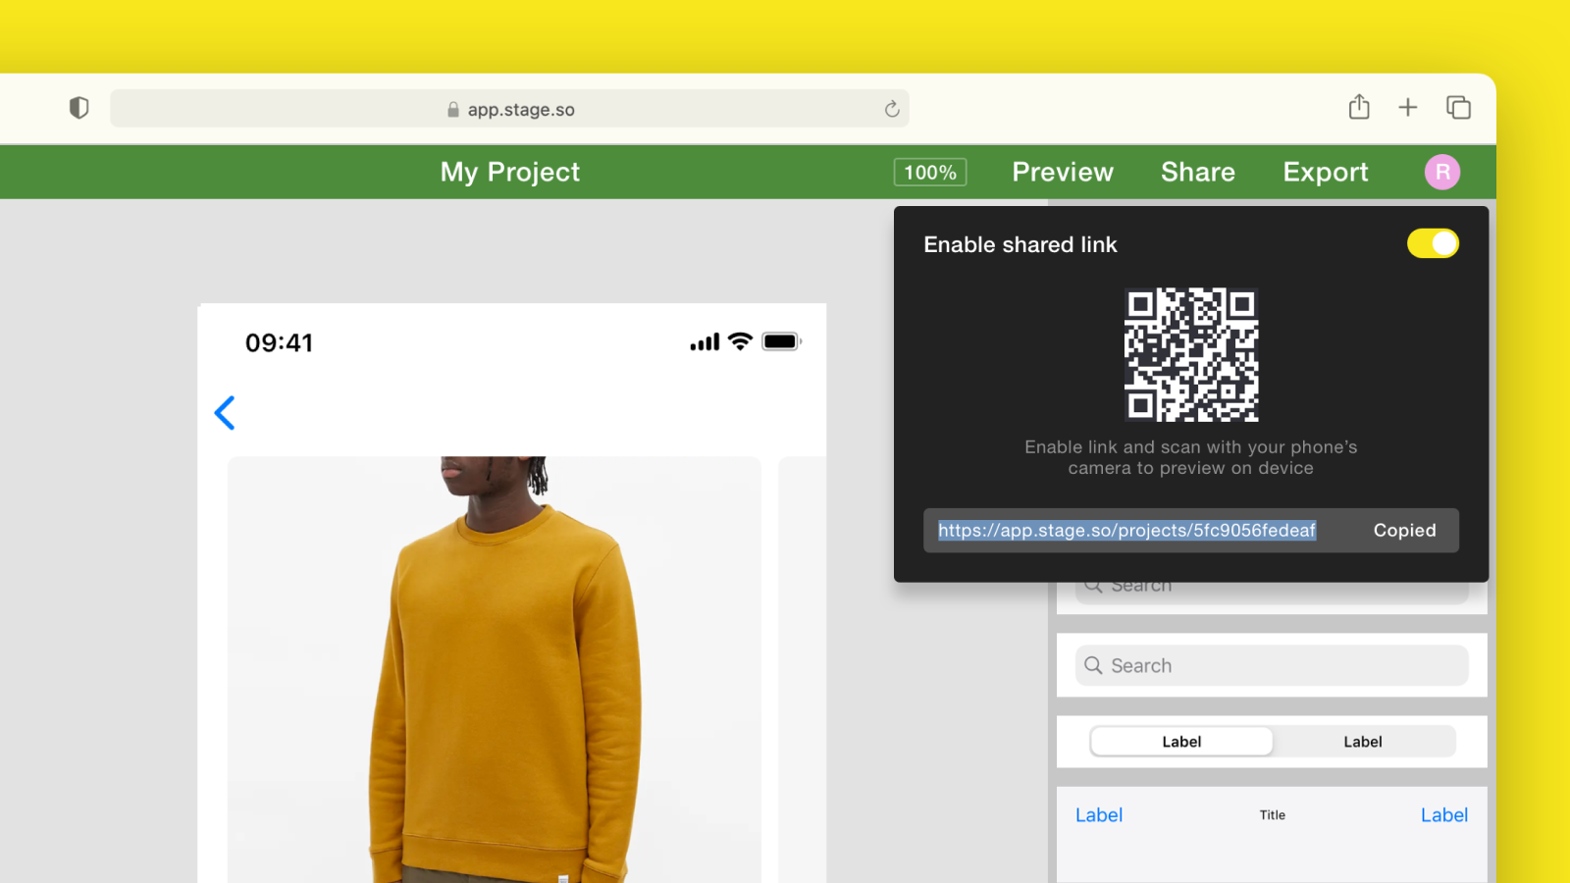Click the My Project title
This screenshot has height=883, width=1570.
coord(510,172)
